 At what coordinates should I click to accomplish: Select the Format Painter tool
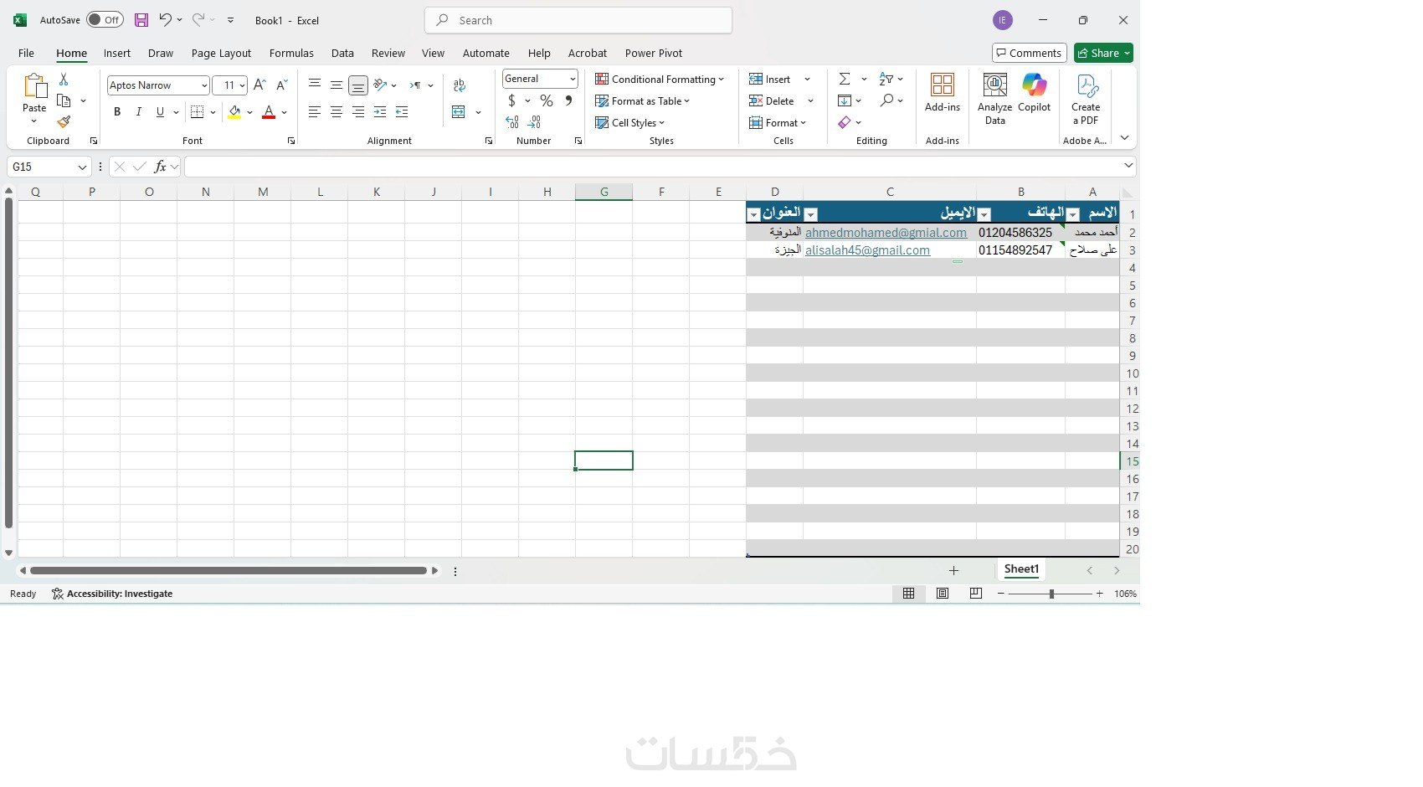[64, 121]
